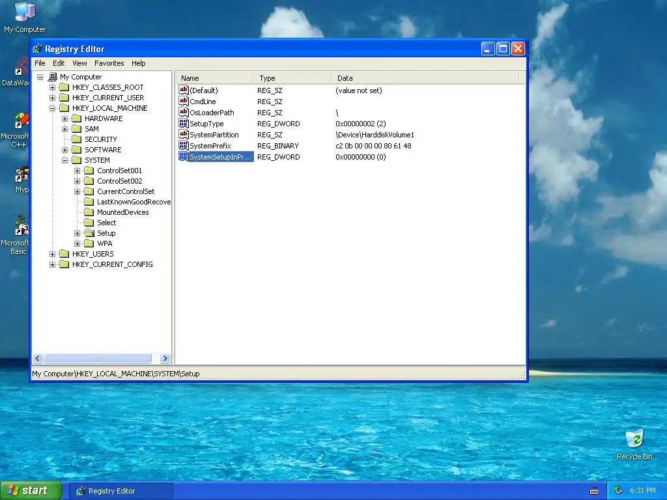Click the My Computer icon in registry tree
Viewport: 667px width, 500px height.
(x=53, y=77)
